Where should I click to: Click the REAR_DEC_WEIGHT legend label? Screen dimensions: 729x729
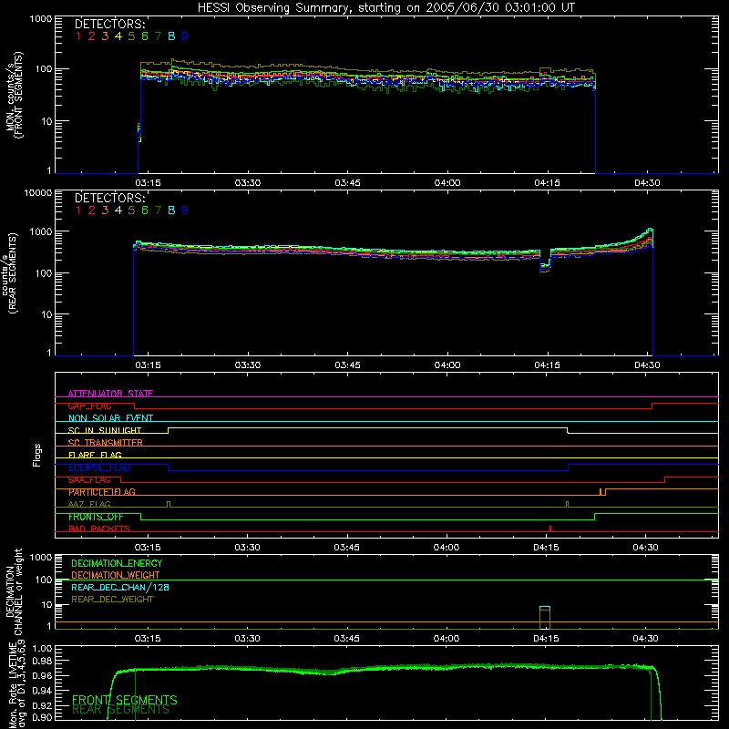112,600
